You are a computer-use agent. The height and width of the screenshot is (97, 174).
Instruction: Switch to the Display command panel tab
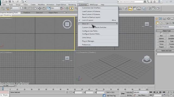172,19
